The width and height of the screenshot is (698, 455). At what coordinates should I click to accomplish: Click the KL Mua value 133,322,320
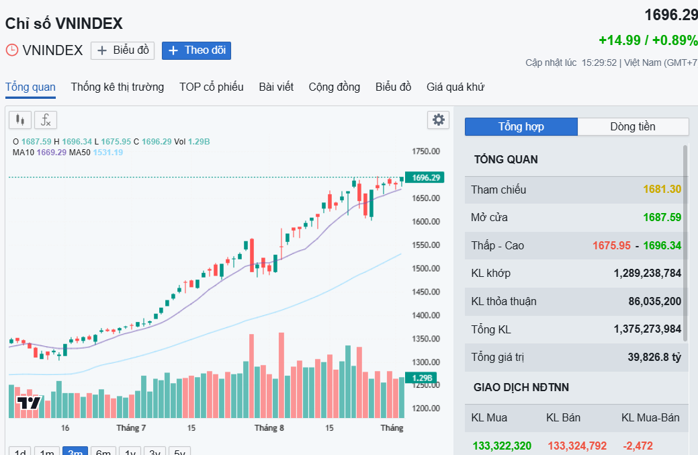502,446
